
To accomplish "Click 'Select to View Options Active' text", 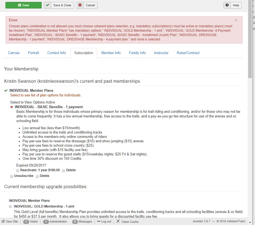I will click(32, 102).
